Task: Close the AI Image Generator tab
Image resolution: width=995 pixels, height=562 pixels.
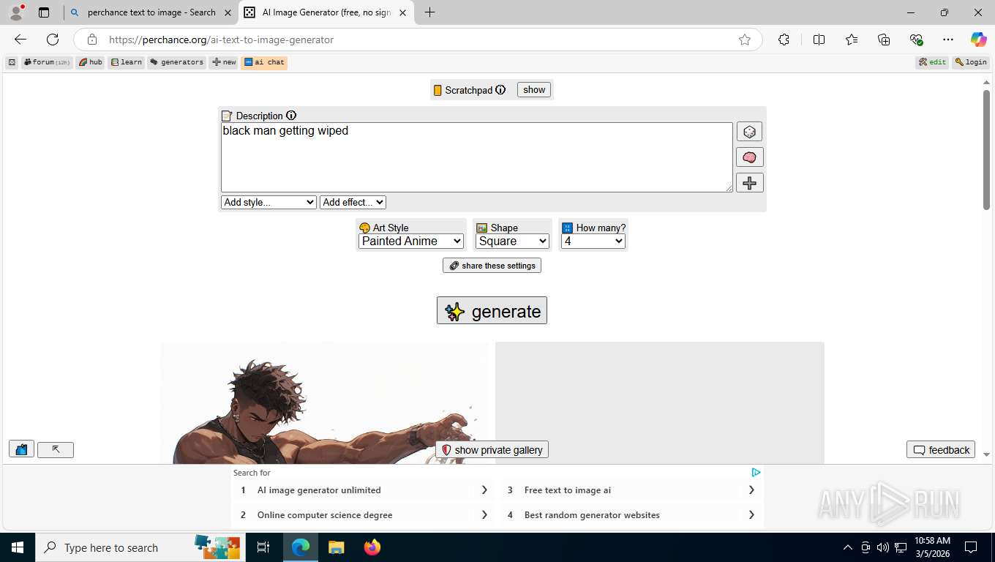Action: coord(402,12)
